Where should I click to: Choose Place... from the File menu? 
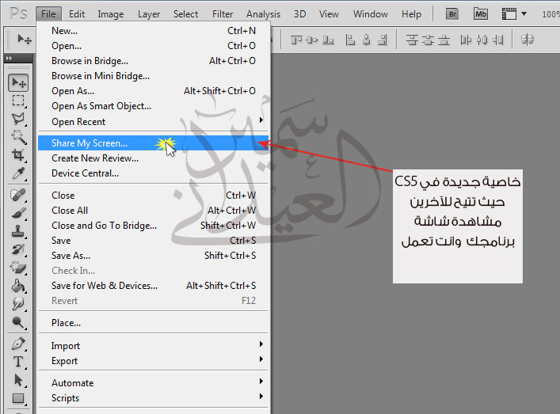(153, 323)
